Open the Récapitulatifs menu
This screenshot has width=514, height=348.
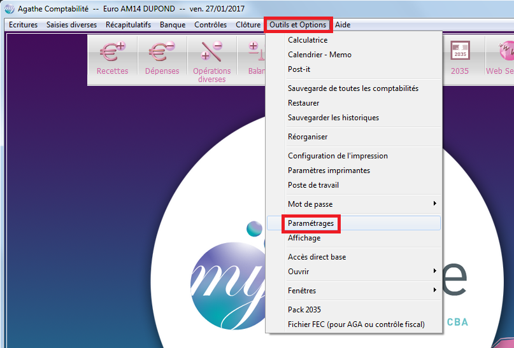click(x=128, y=25)
